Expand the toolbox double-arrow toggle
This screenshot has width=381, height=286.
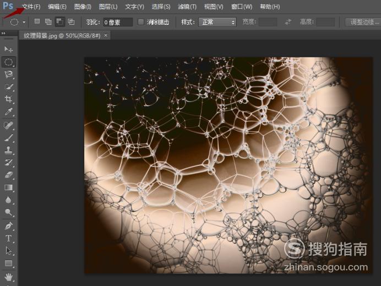pos(3,33)
